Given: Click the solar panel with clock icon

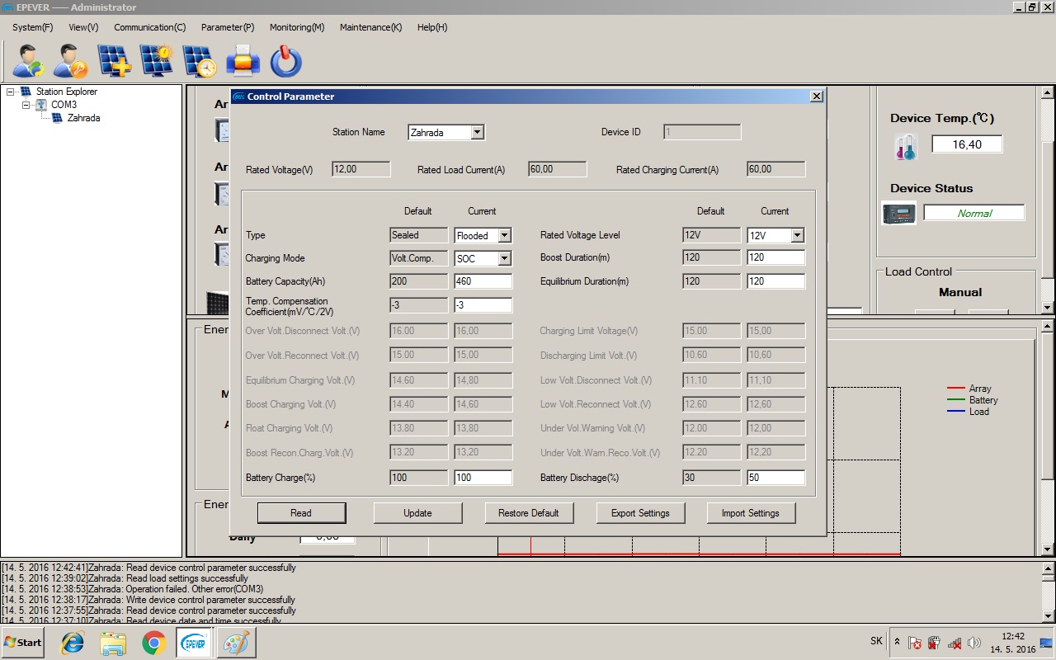Looking at the screenshot, I should (x=199, y=61).
